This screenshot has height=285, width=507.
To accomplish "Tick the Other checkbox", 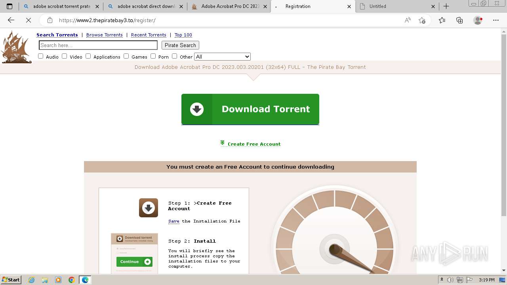I will [174, 56].
